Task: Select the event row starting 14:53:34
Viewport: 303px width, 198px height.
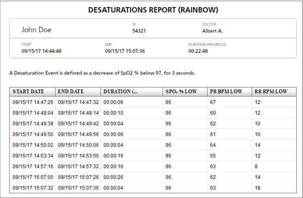Action: coord(153,156)
